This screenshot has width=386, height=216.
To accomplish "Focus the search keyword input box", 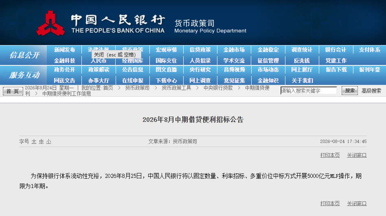I will pos(309,91).
